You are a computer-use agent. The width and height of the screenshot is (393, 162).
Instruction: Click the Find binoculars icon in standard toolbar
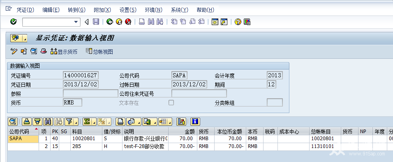151,22
